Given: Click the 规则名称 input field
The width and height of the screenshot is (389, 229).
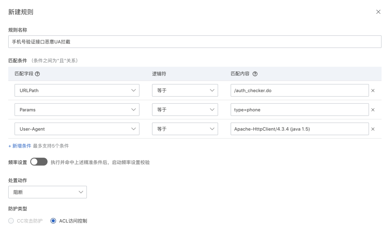Looking at the screenshot, I should [x=194, y=42].
